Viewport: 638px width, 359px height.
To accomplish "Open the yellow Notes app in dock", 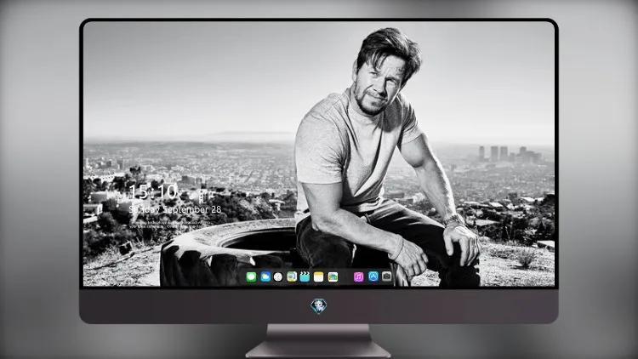I will [x=319, y=276].
